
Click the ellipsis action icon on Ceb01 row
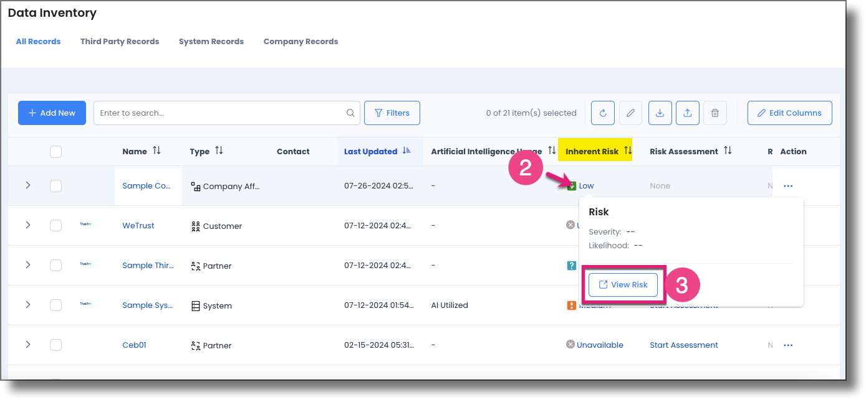pyautogui.click(x=788, y=345)
